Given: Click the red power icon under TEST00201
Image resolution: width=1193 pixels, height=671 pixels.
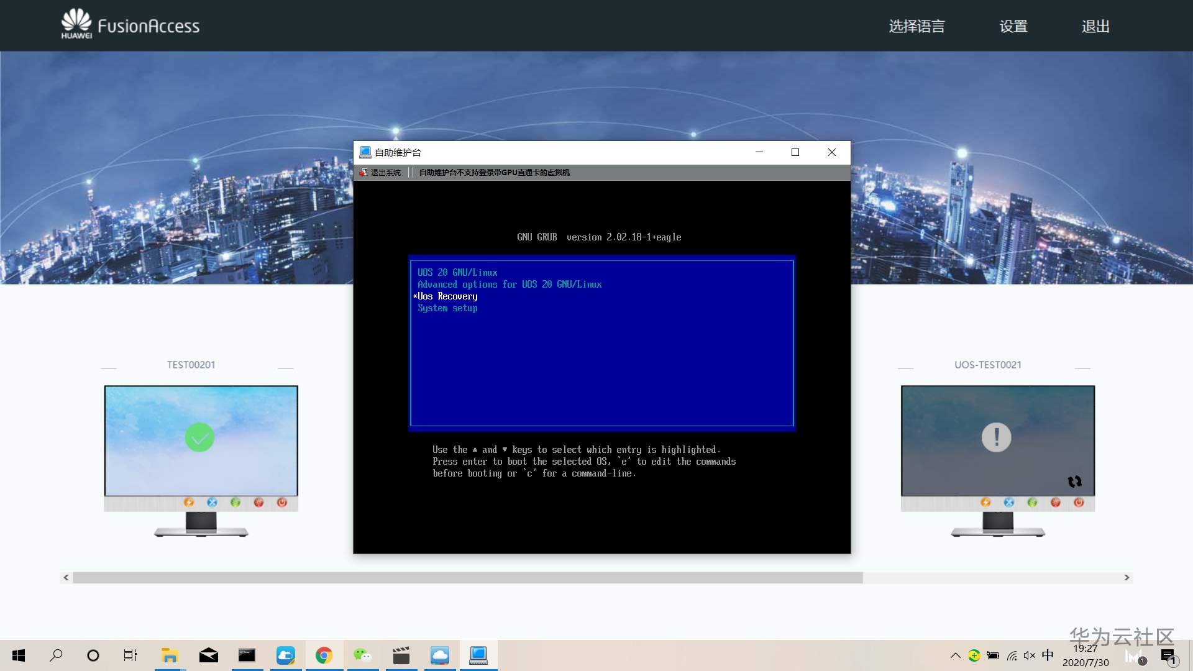Looking at the screenshot, I should (x=282, y=502).
